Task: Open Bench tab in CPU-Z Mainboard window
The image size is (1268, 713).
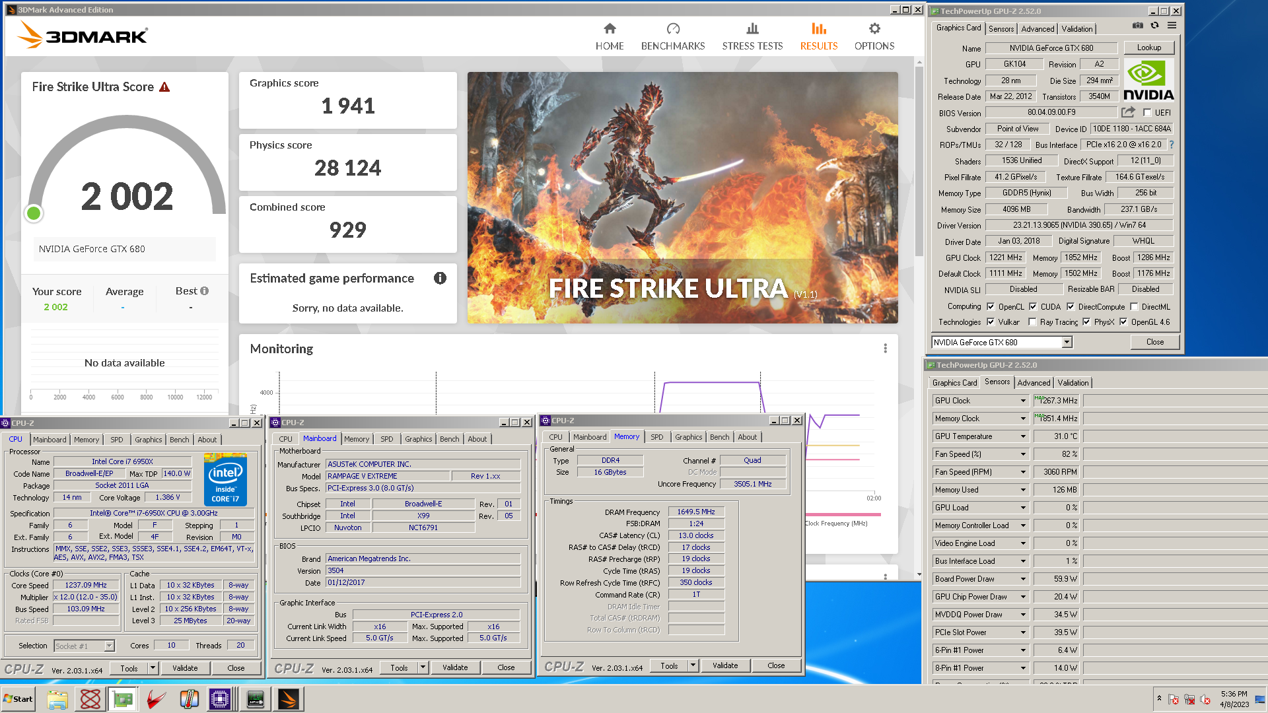Action: click(449, 439)
